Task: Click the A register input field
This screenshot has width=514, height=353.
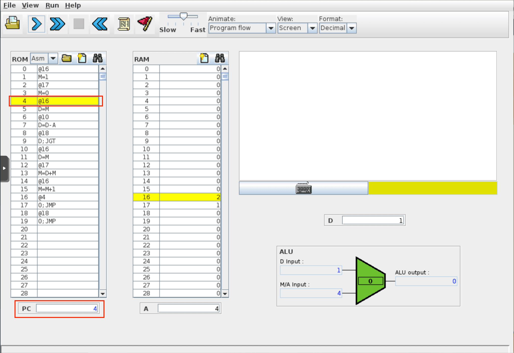Action: point(189,308)
